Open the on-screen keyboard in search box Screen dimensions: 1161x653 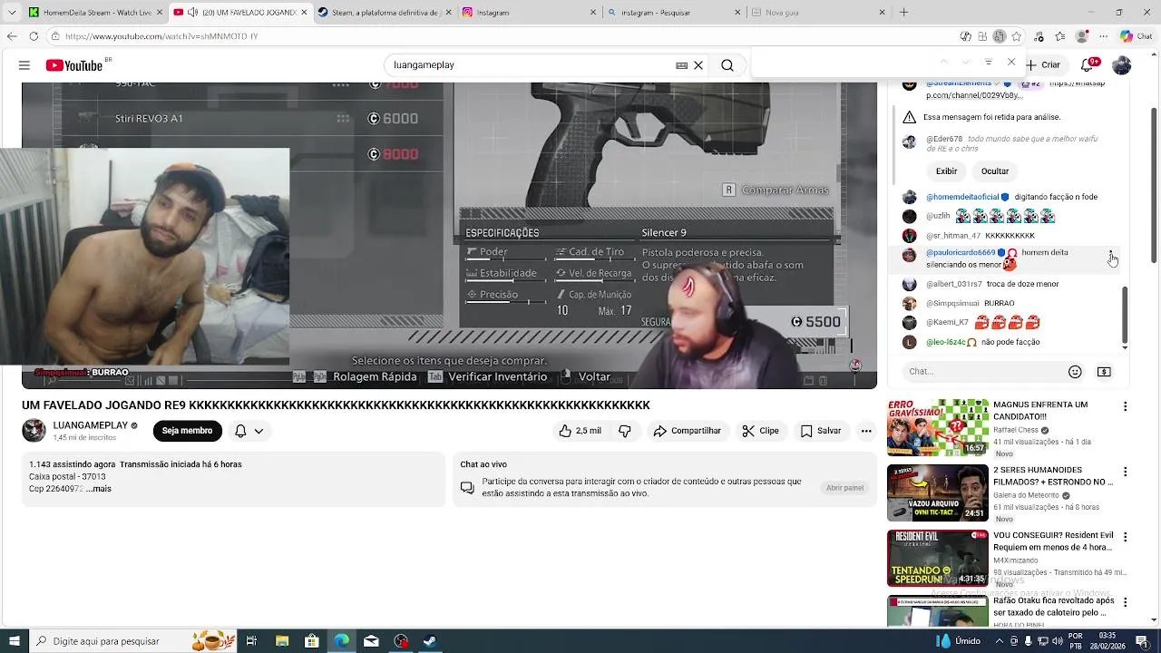coord(681,65)
